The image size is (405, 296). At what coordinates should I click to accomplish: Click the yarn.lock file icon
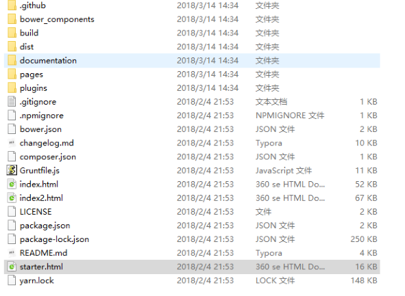12,280
